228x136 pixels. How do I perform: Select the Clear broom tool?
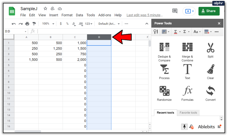click(x=210, y=72)
